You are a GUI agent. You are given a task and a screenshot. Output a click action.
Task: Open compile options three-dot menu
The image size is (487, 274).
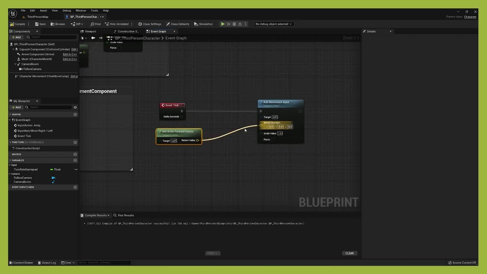tap(29, 24)
